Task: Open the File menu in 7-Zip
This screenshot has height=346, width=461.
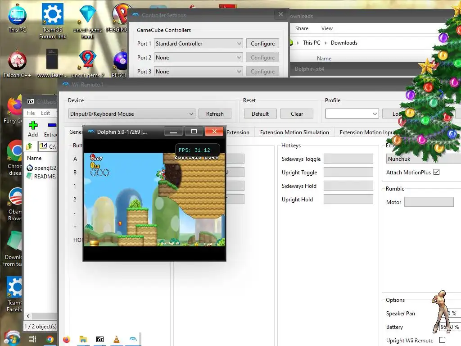Action: pos(31,113)
